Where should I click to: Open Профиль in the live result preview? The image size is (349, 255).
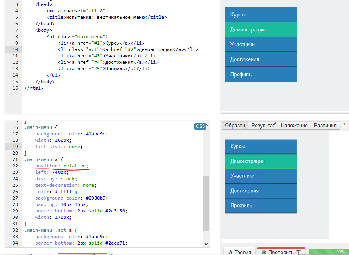(x=261, y=75)
